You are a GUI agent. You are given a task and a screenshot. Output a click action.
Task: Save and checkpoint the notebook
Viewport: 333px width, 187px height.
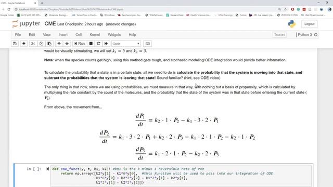[x=15, y=44]
